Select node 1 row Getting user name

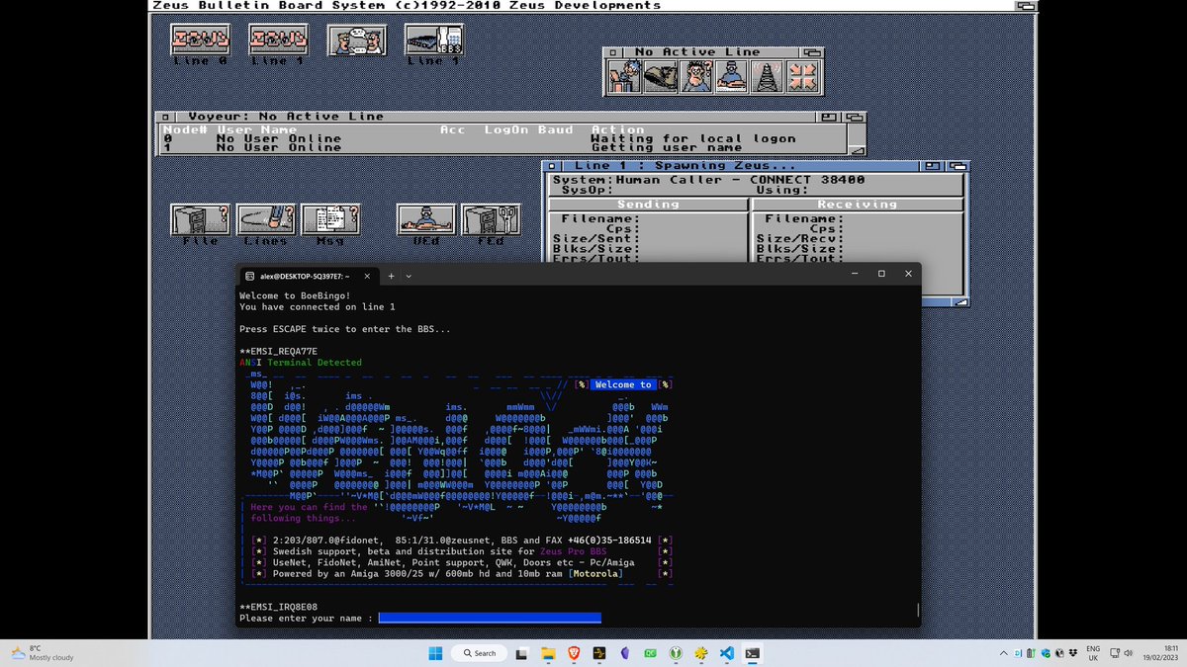[x=502, y=147]
